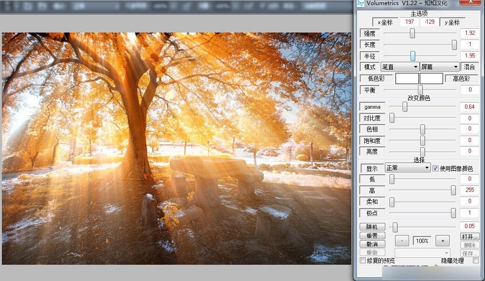
Task: Click the 半径 value field showing 1.95
Action: [x=470, y=56]
